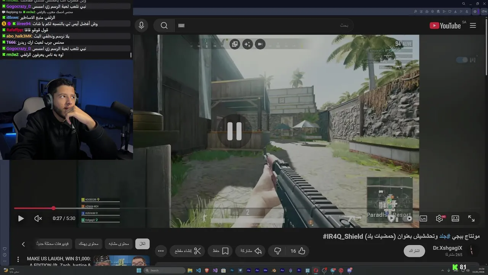
Task: Click the chips row arrow chevron
Action: tap(23, 244)
